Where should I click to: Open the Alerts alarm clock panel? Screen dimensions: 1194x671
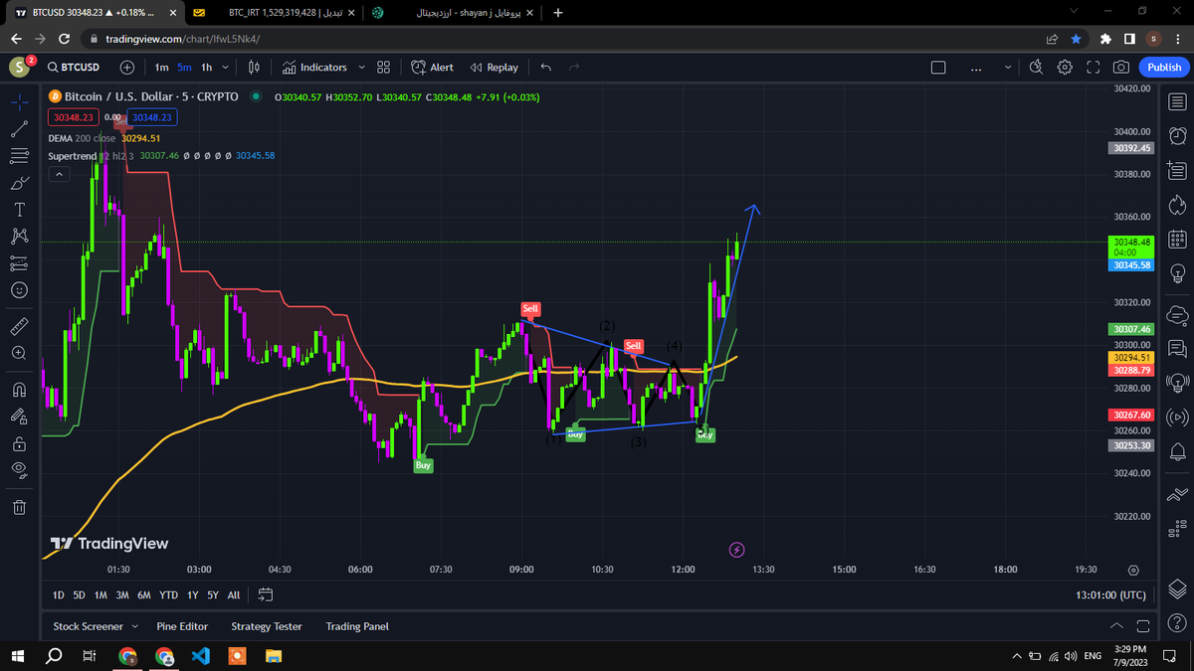[x=1177, y=135]
